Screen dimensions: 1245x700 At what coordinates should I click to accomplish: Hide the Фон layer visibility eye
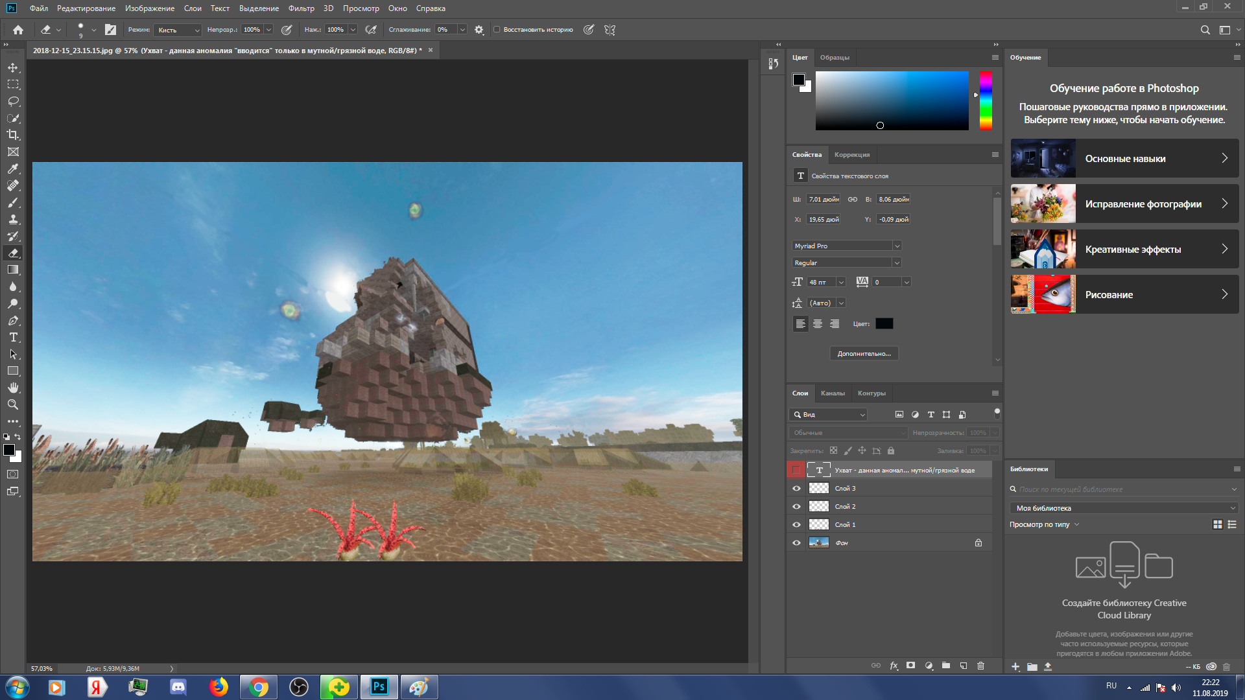(x=797, y=543)
